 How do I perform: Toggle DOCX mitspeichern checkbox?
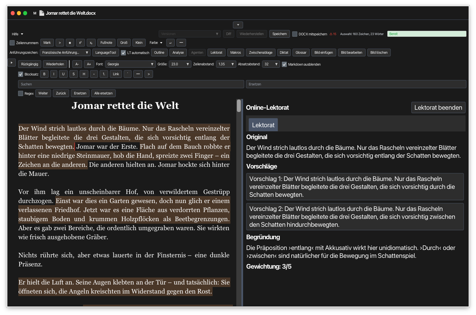tap(295, 34)
